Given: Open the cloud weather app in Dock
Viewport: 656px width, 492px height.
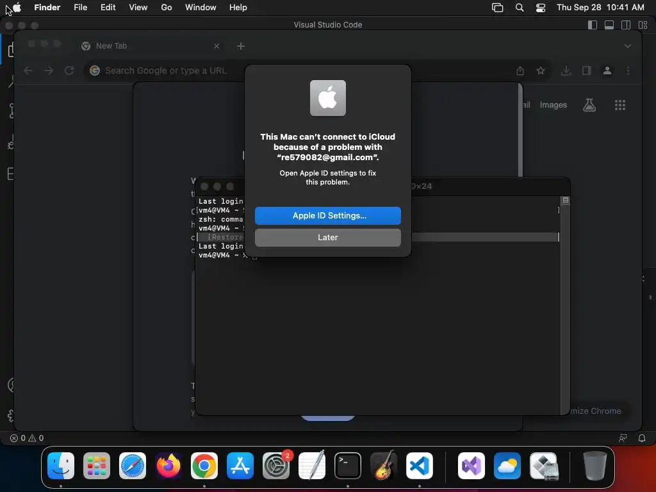Looking at the screenshot, I should pos(507,466).
